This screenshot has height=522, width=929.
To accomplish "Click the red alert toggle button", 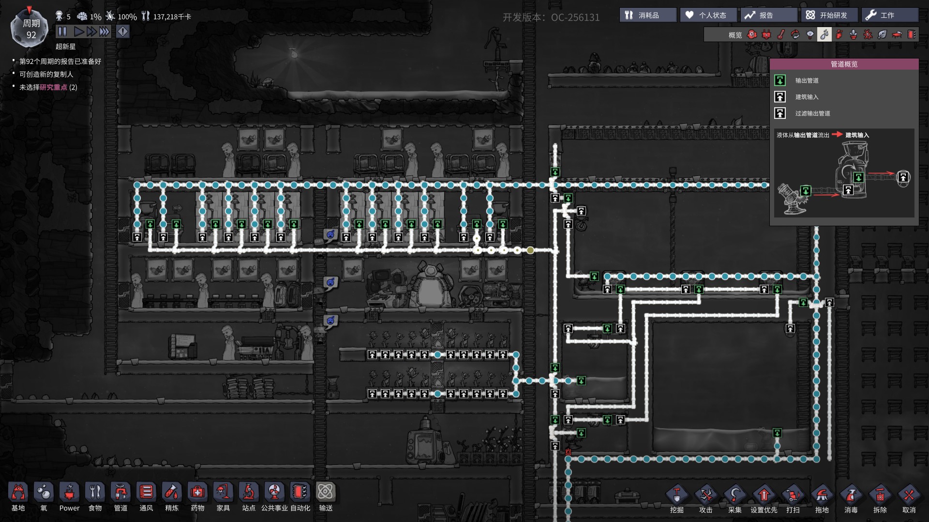I will [x=123, y=32].
